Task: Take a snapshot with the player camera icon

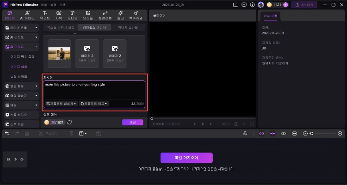Action: tap(236, 124)
